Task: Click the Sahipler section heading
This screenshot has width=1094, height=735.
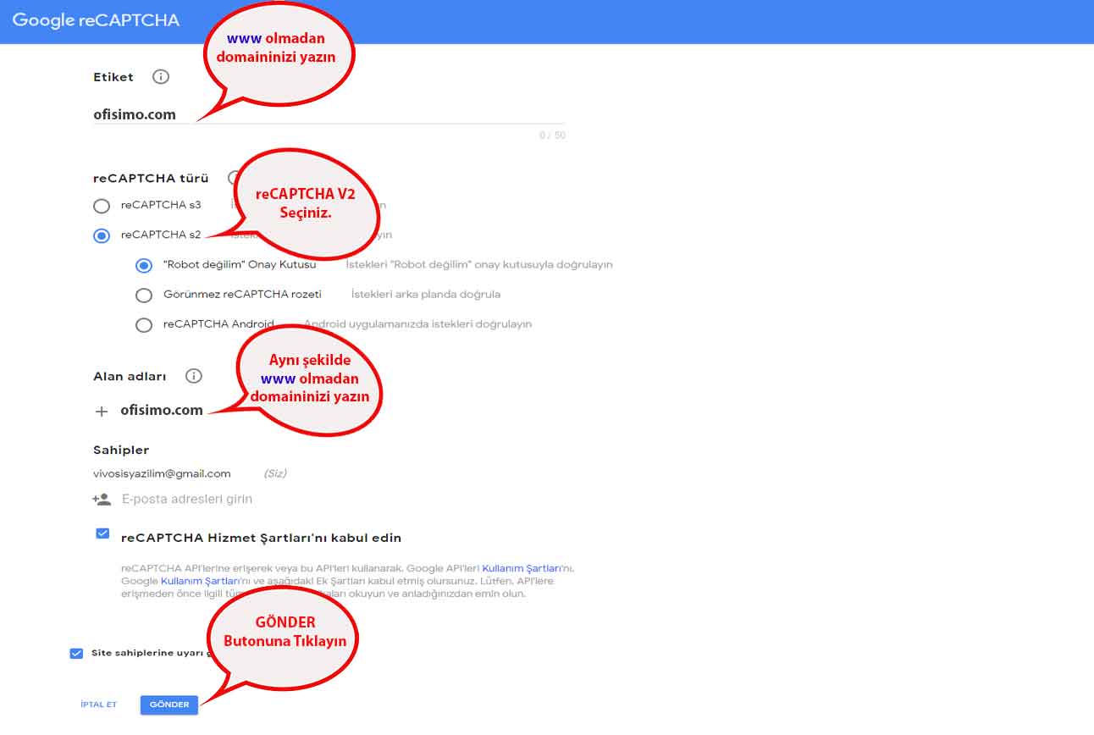Action: [121, 450]
